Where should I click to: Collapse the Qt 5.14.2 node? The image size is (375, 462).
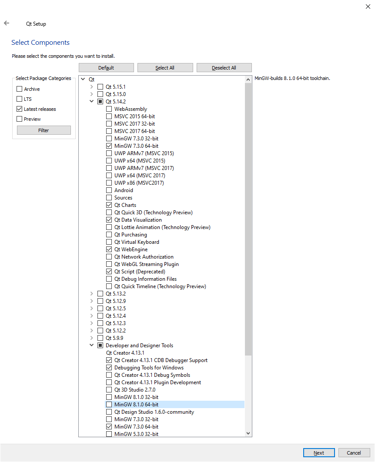click(91, 101)
